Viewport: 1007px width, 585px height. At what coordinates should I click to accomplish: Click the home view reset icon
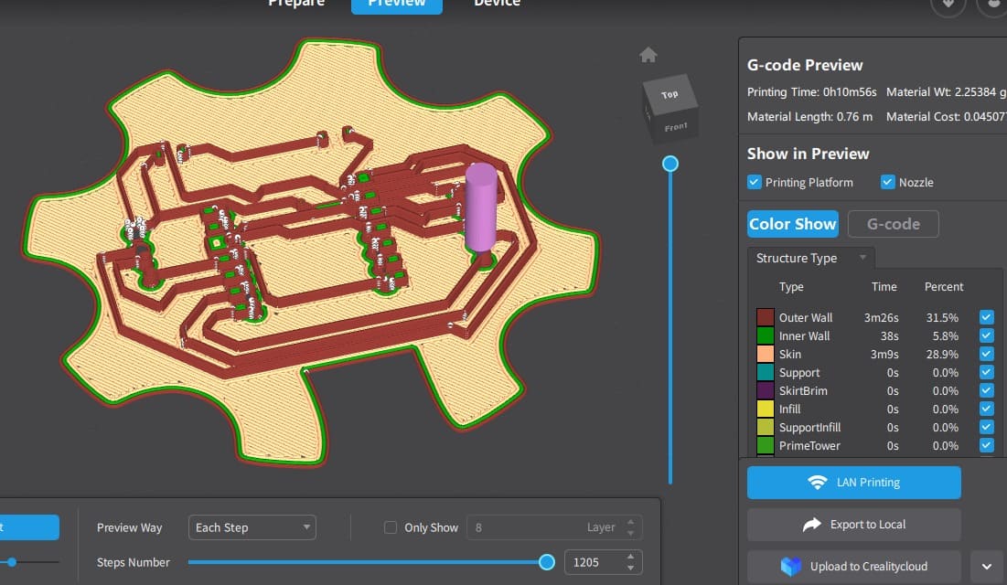(x=648, y=55)
